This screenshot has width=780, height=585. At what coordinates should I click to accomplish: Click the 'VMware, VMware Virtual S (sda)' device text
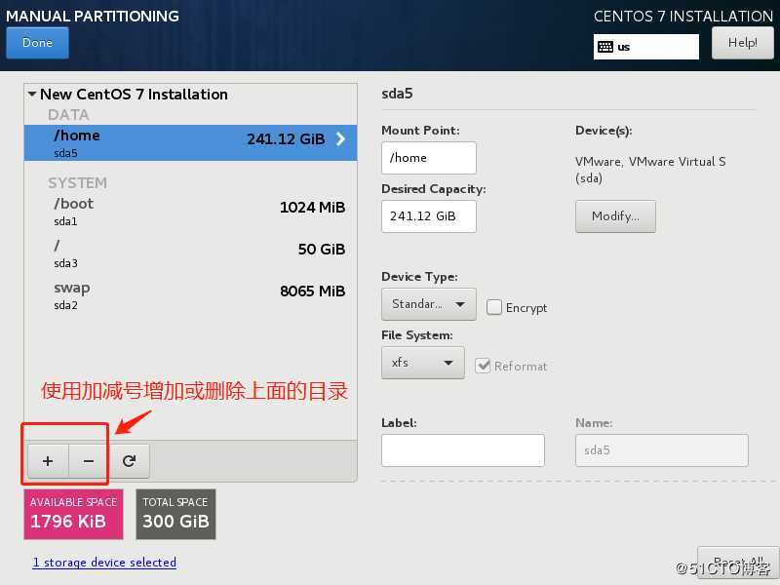point(650,170)
